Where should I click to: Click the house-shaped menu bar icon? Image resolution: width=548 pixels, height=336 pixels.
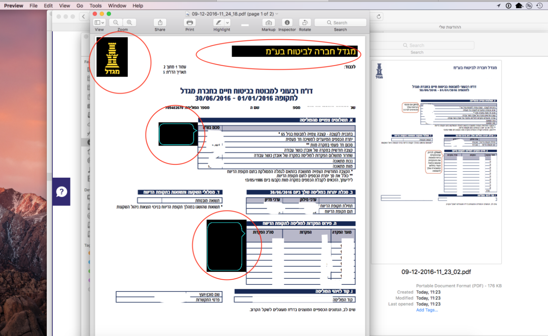click(519, 6)
